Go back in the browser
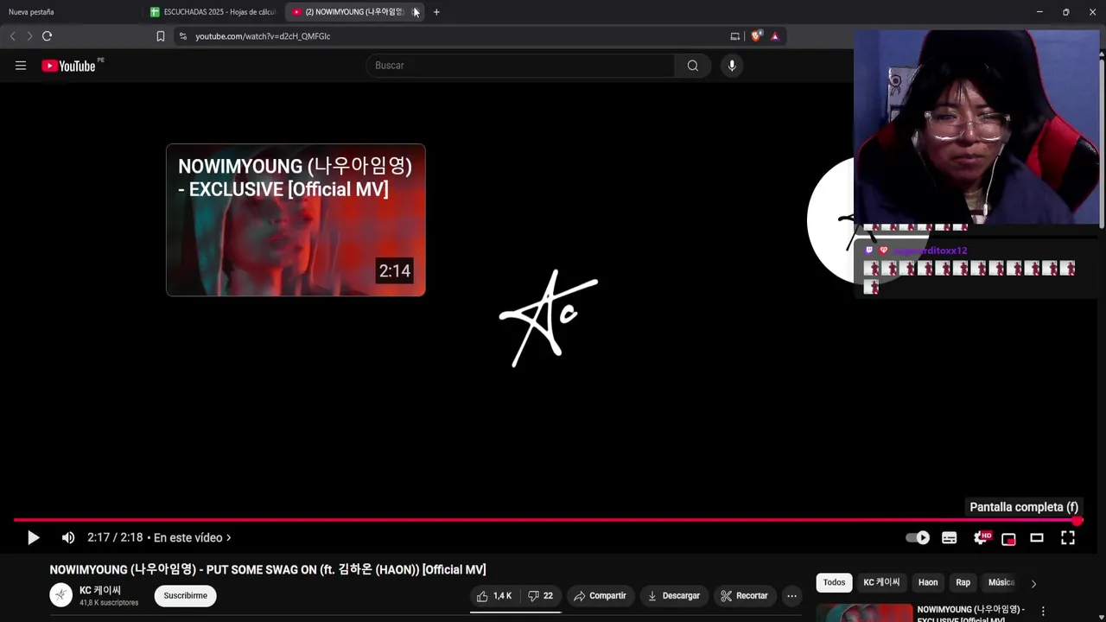The height and width of the screenshot is (622, 1106). [x=12, y=36]
